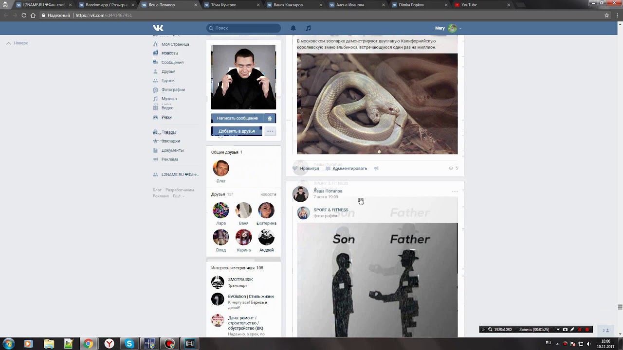
Task: Switch to the YouTube browser tab
Action: pos(481,5)
